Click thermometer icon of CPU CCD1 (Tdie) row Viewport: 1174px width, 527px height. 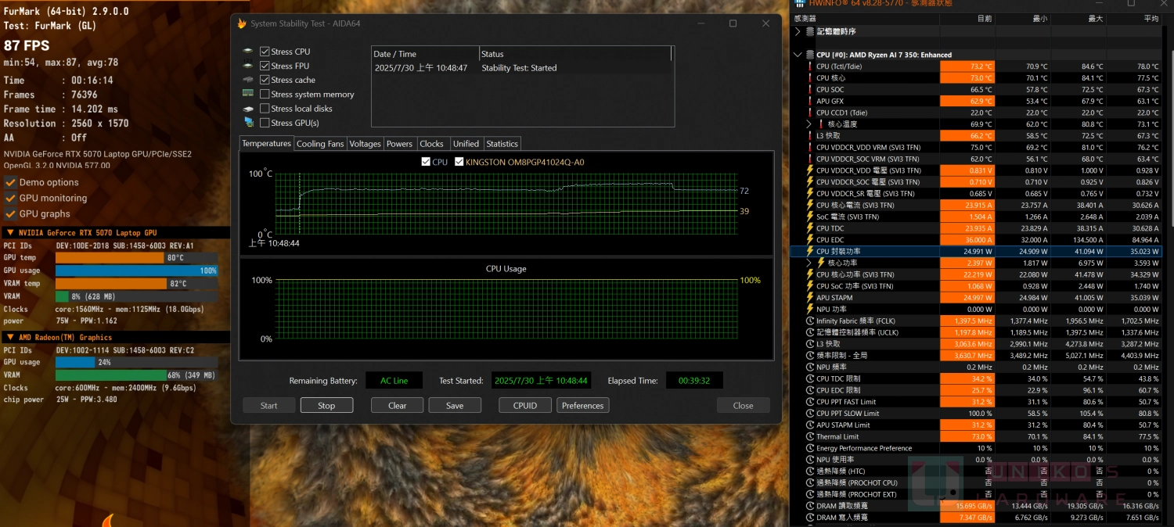810,113
